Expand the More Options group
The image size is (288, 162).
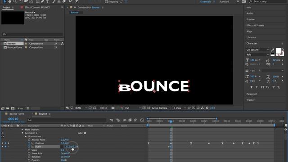pos(22,130)
